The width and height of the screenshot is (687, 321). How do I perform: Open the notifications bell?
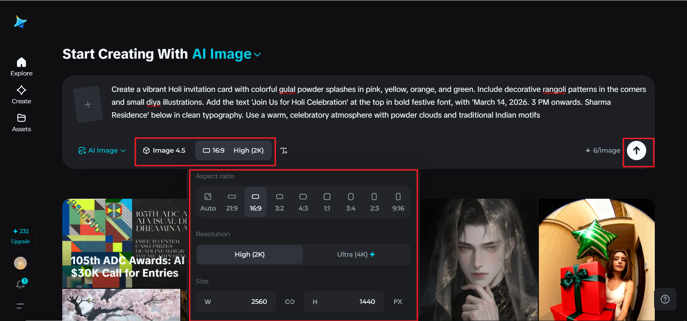point(21,284)
